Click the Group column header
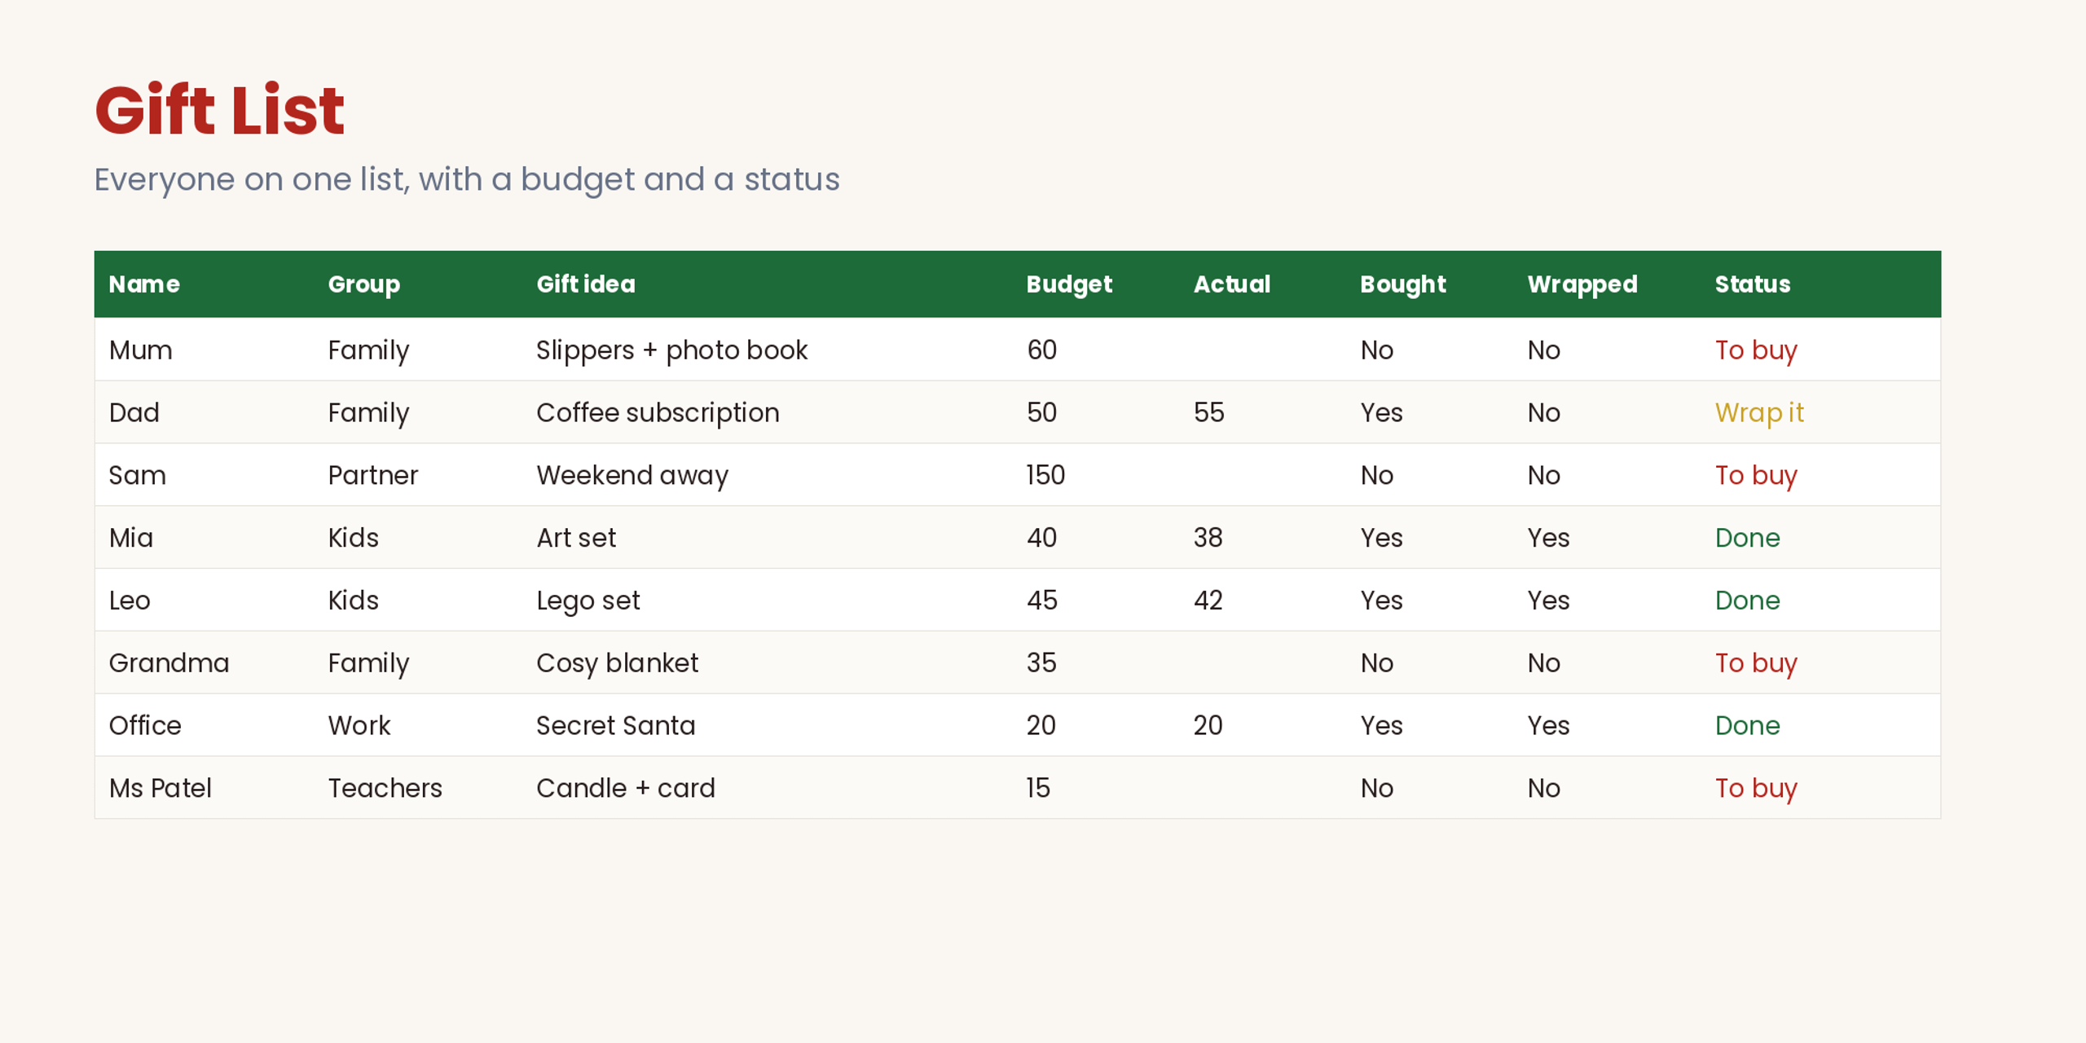 [364, 284]
